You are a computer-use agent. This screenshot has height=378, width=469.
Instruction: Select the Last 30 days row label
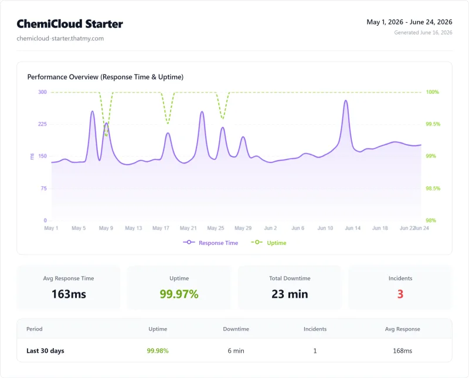[45, 350]
